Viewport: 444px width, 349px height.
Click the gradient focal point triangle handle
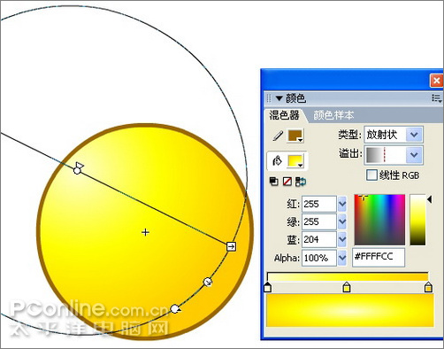pos(79,165)
